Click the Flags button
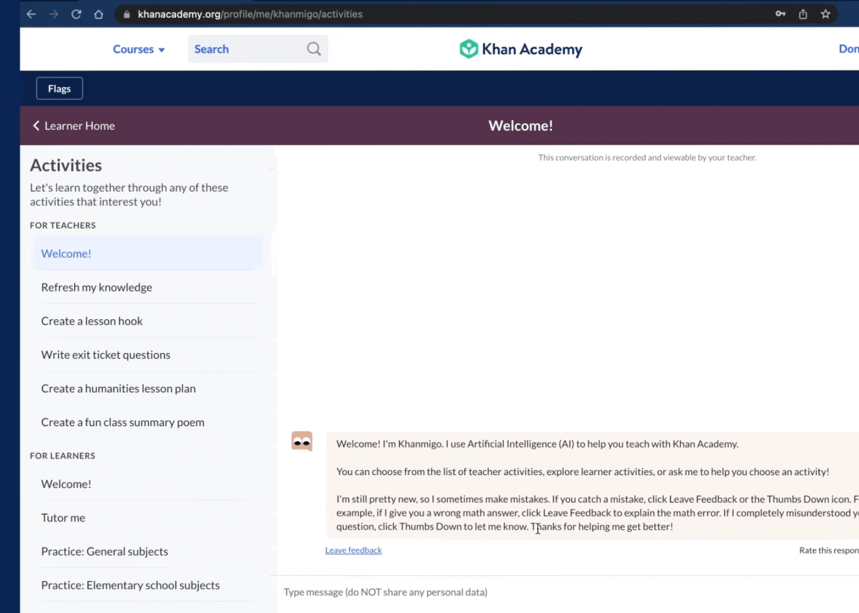Image resolution: width=859 pixels, height=613 pixels. click(60, 88)
